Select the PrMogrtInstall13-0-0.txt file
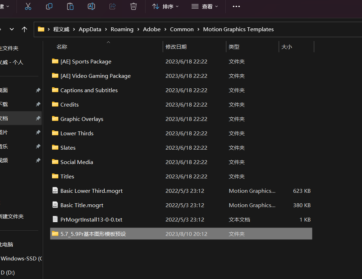The height and width of the screenshot is (279, 362). point(91,219)
